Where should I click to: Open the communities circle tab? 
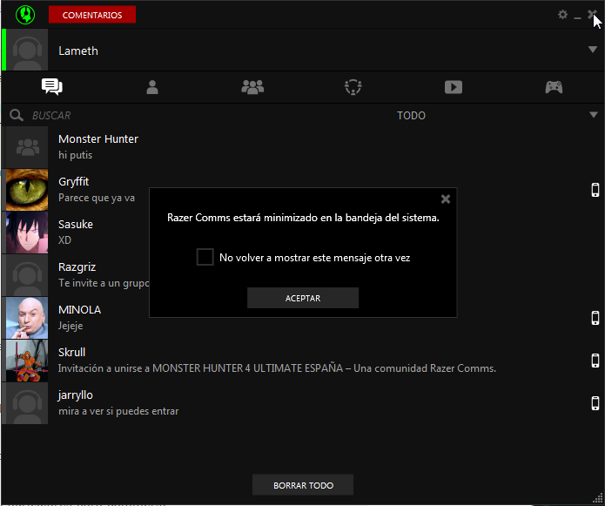point(353,87)
